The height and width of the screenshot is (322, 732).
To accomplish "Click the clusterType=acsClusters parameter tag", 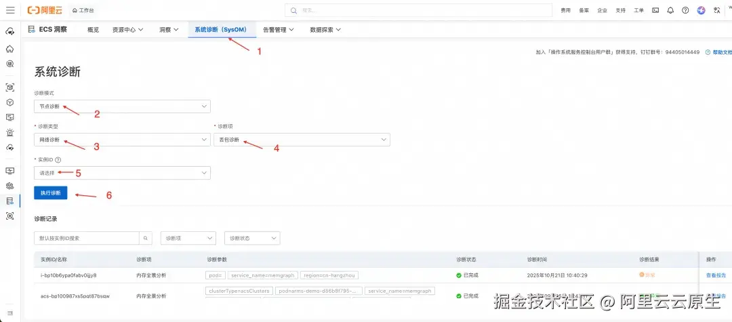I will coord(239,291).
